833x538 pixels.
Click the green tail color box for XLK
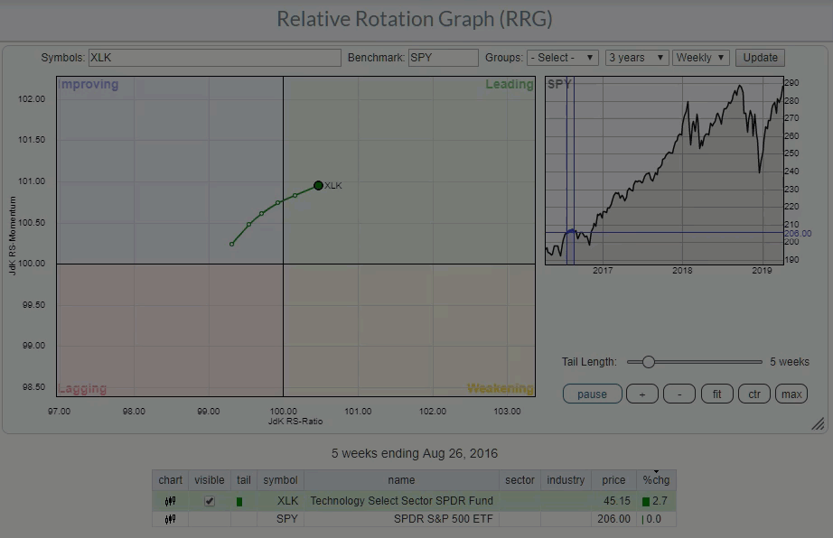tap(239, 501)
